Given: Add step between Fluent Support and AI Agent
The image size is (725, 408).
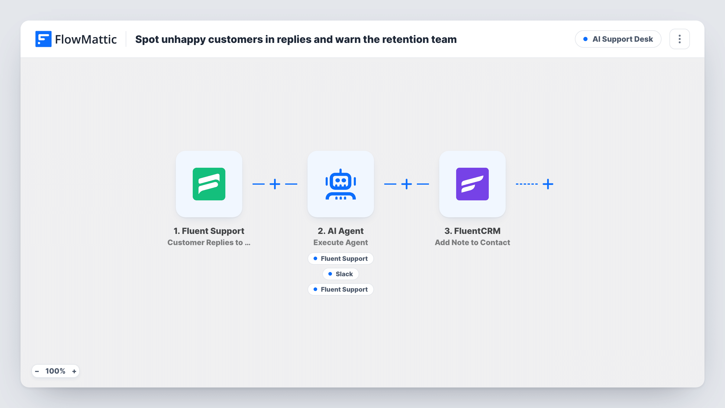Looking at the screenshot, I should [x=275, y=184].
